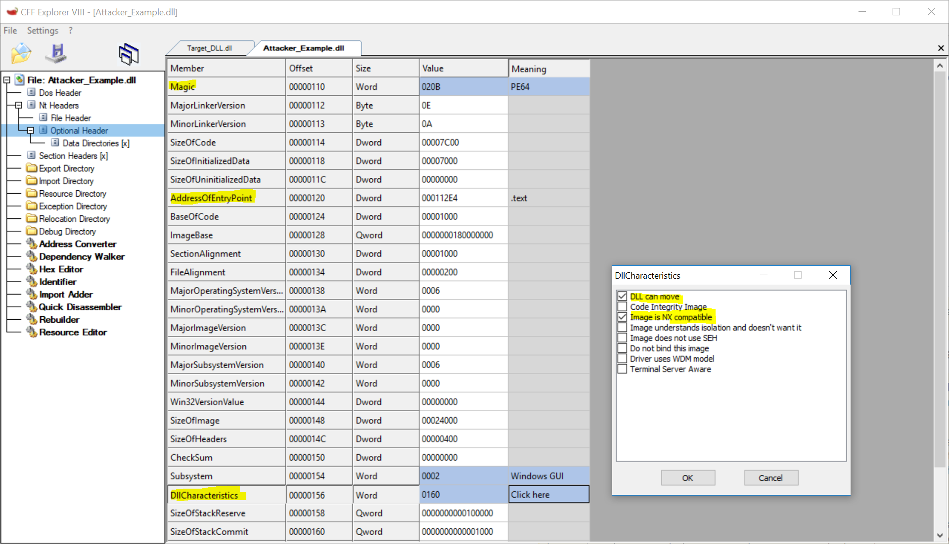Collapse the Nt Headers tree node
Image resolution: width=949 pixels, height=544 pixels.
click(19, 105)
